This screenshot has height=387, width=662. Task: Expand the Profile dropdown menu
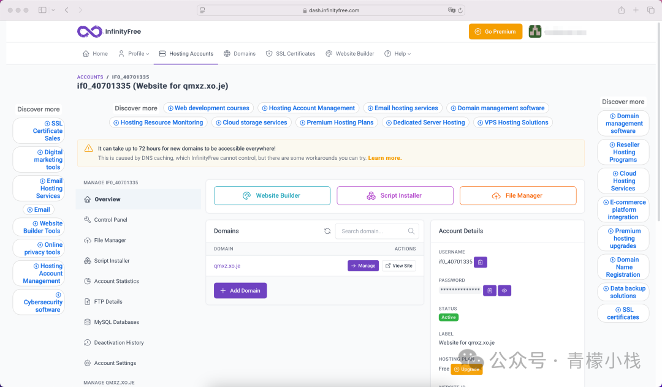coord(134,54)
